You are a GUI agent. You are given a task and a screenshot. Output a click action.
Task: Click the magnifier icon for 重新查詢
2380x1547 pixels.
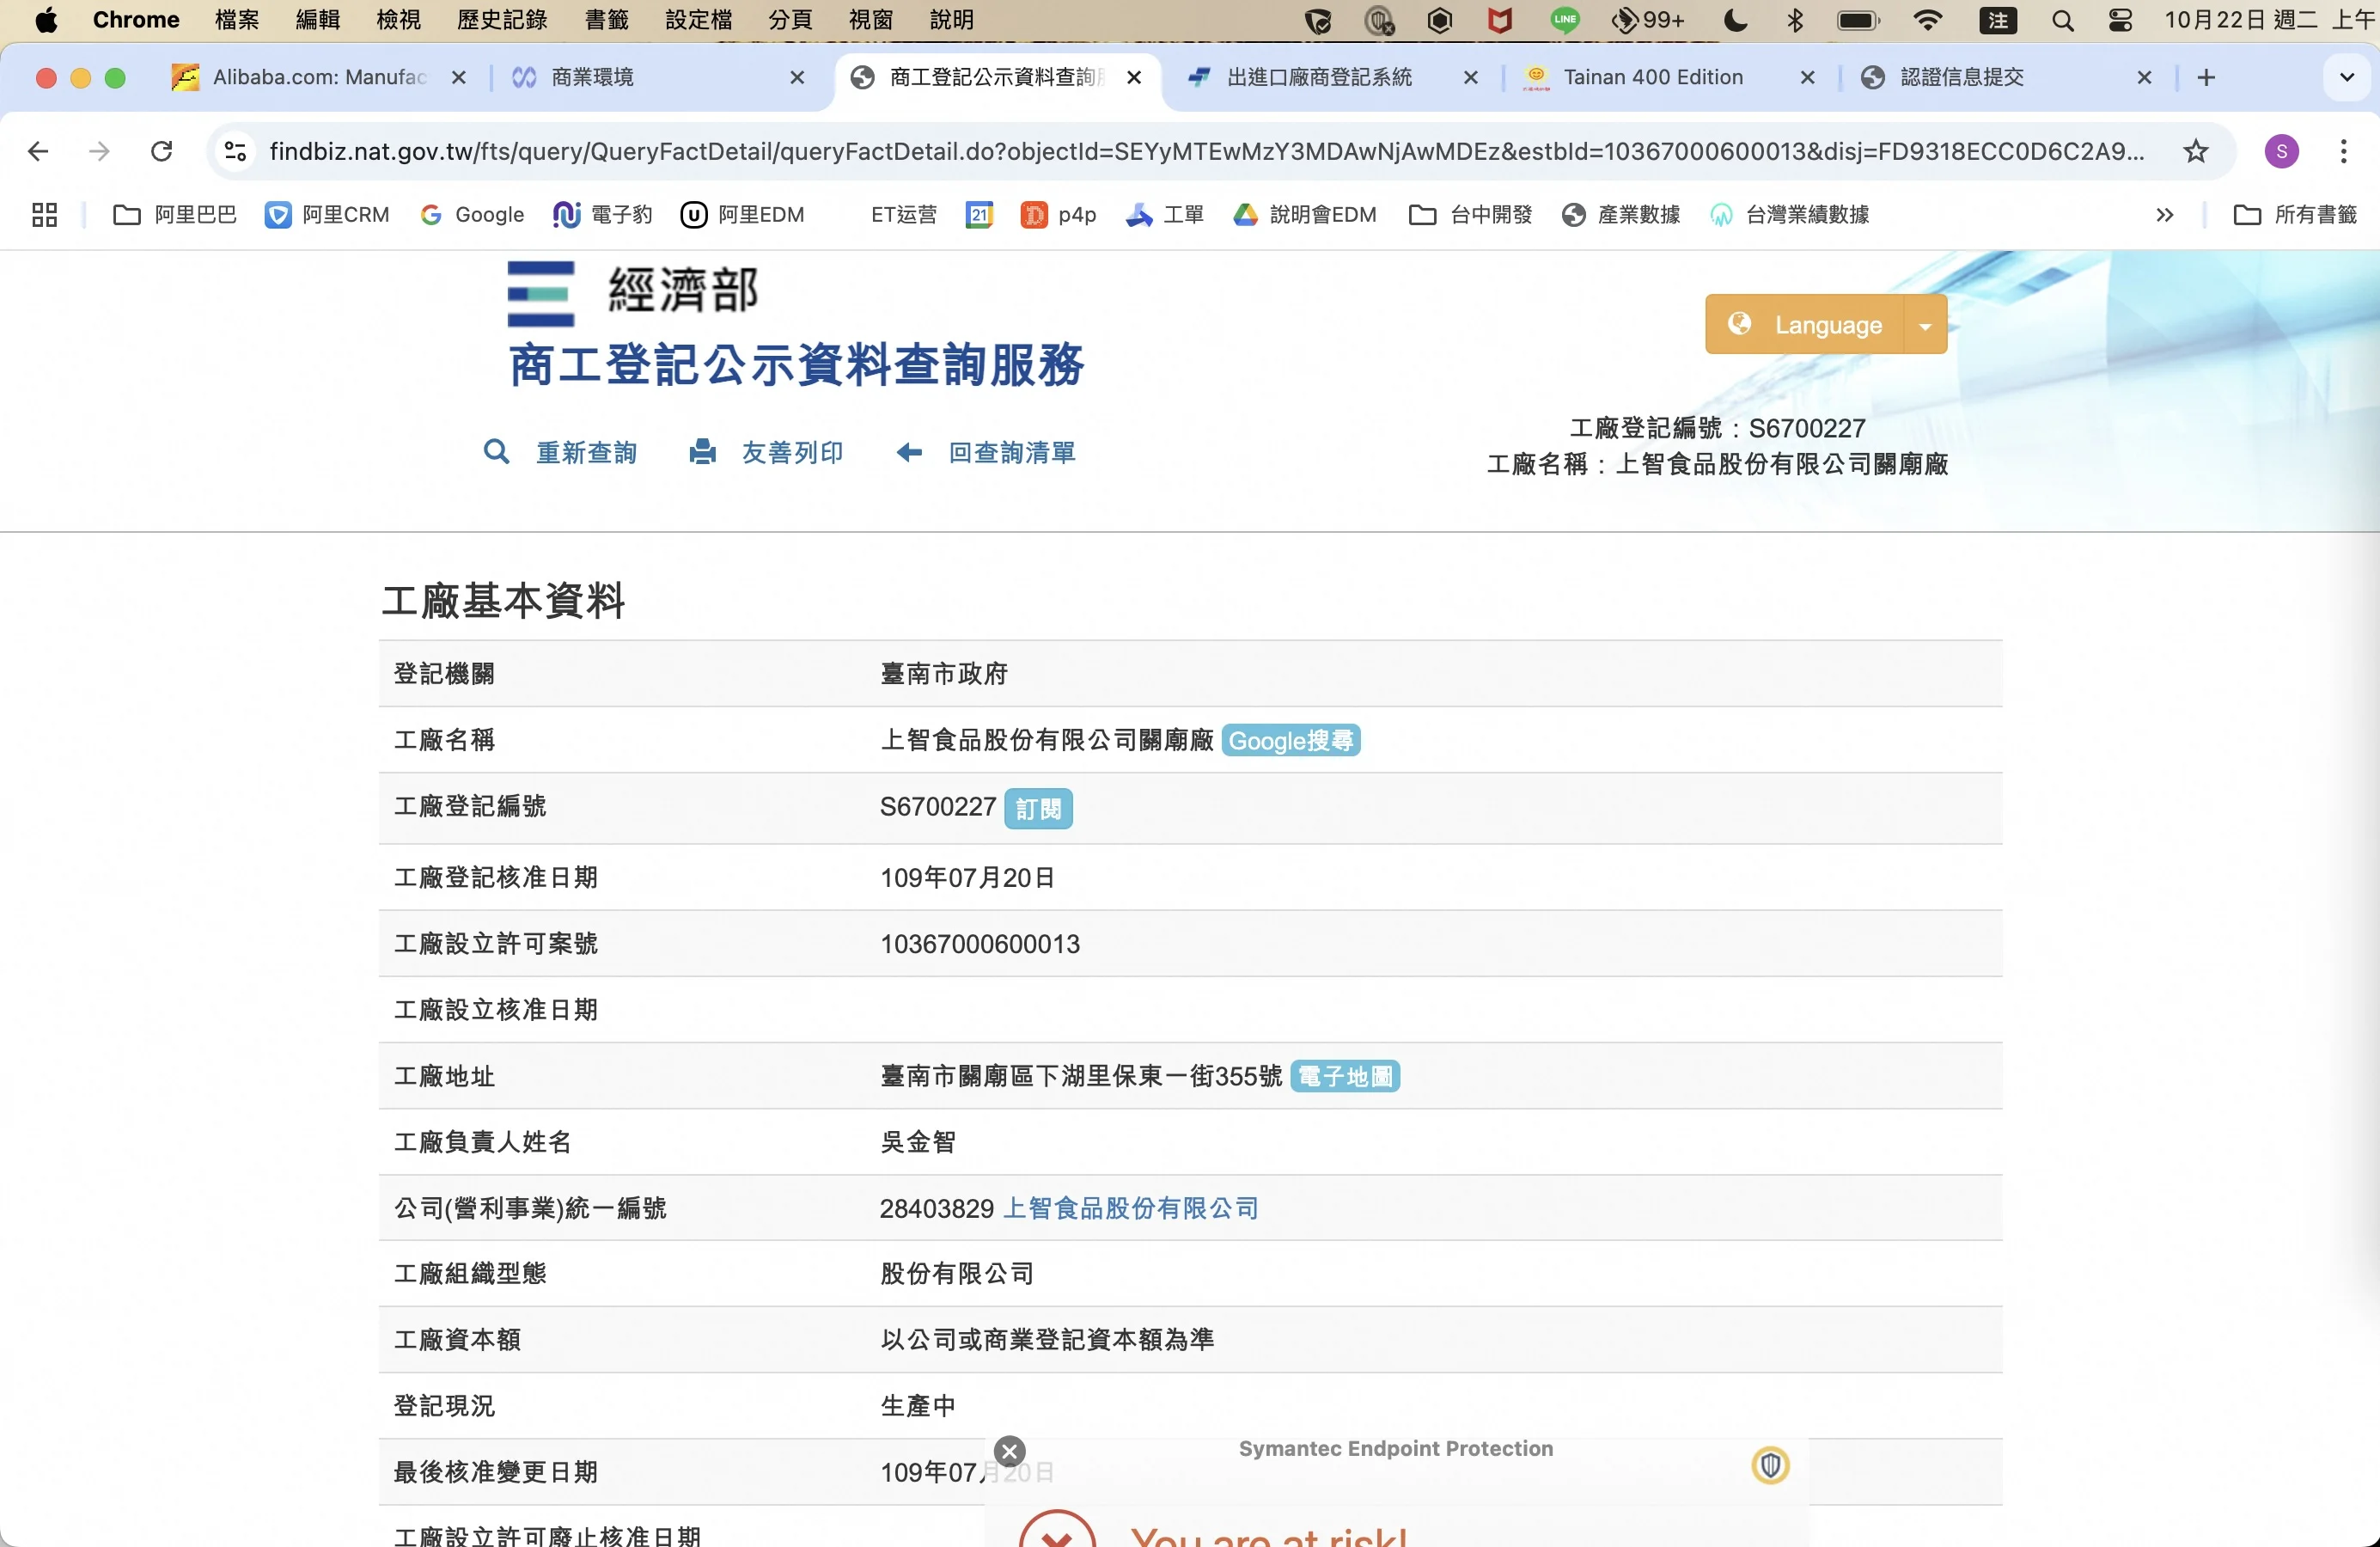click(x=496, y=452)
